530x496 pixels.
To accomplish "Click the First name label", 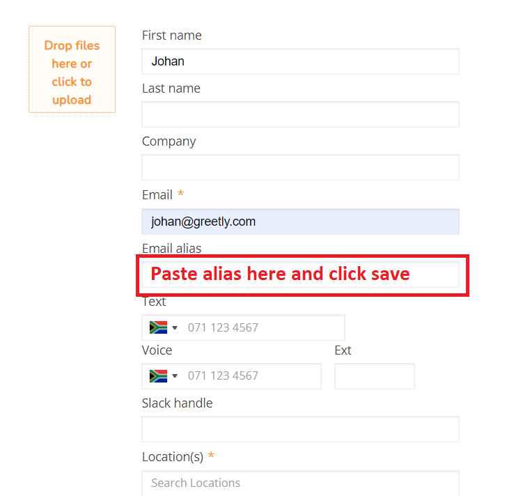I will point(172,35).
